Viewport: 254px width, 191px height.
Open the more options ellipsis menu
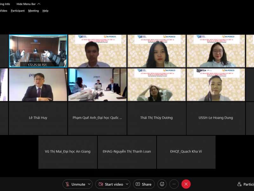[x=174, y=184]
